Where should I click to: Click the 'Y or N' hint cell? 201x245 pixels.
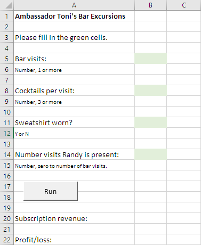click(x=74, y=133)
